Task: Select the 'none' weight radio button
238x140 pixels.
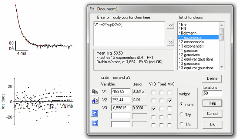Action: click(181, 104)
